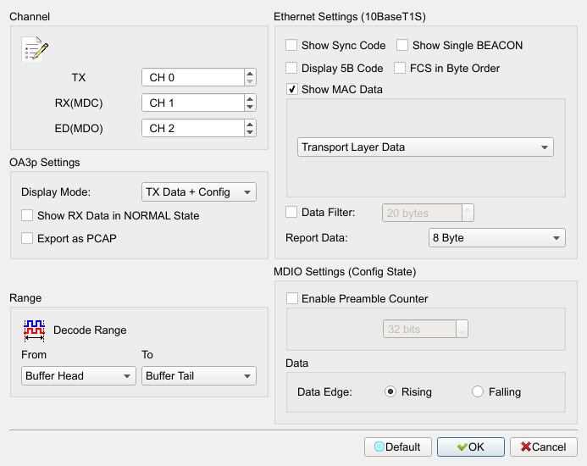Tick the FCS in Byte Order checkbox
The height and width of the screenshot is (466, 587).
(x=400, y=68)
